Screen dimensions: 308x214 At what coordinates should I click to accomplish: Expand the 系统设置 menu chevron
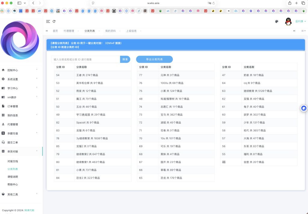click(x=37, y=78)
